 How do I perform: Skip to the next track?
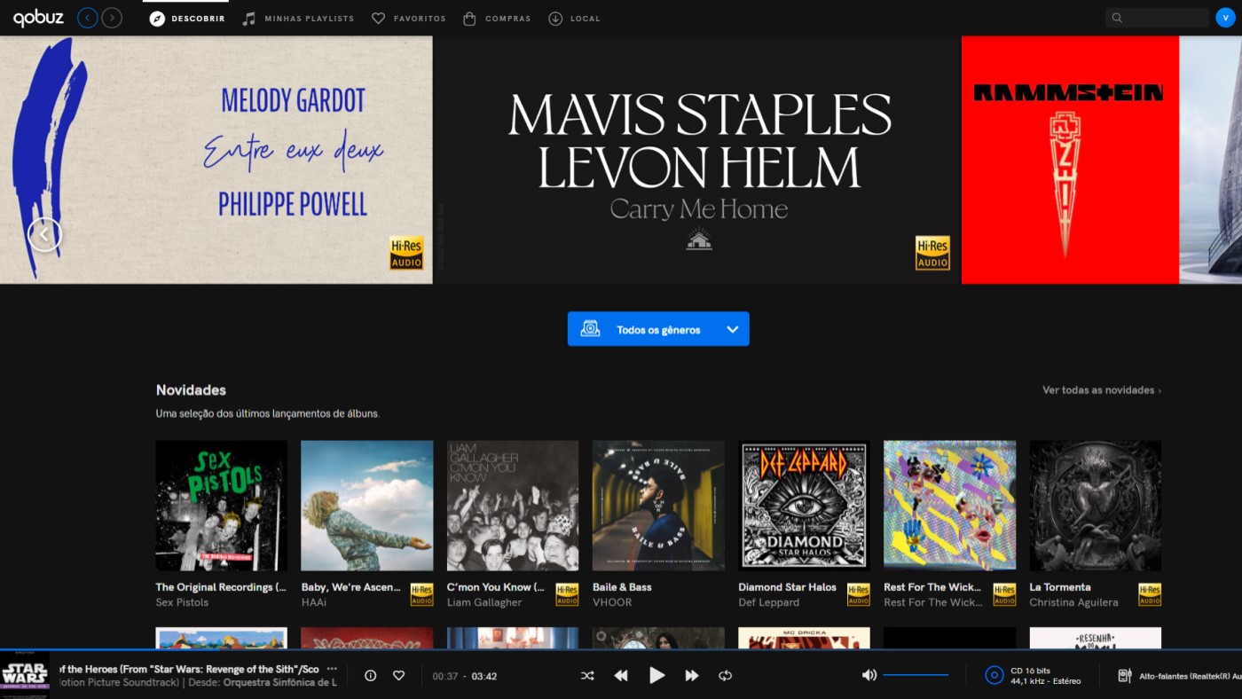pyautogui.click(x=692, y=676)
